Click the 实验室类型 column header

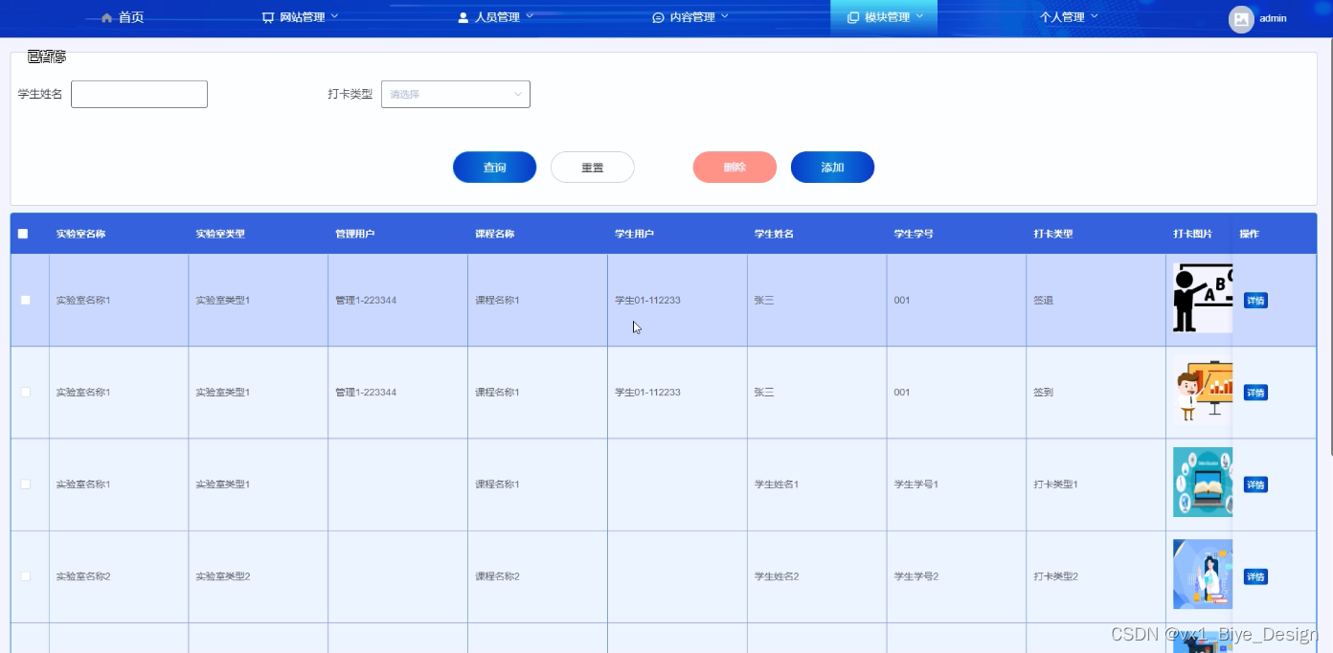(220, 234)
